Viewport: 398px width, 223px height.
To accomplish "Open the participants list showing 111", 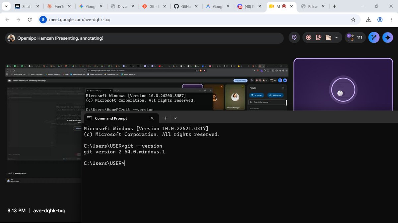I will (x=355, y=37).
